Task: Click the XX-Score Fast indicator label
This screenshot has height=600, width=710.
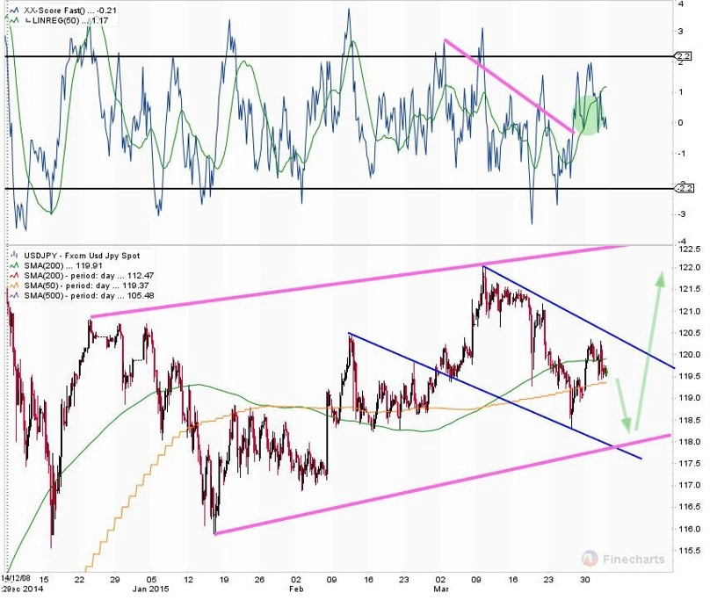Action: click(x=54, y=10)
